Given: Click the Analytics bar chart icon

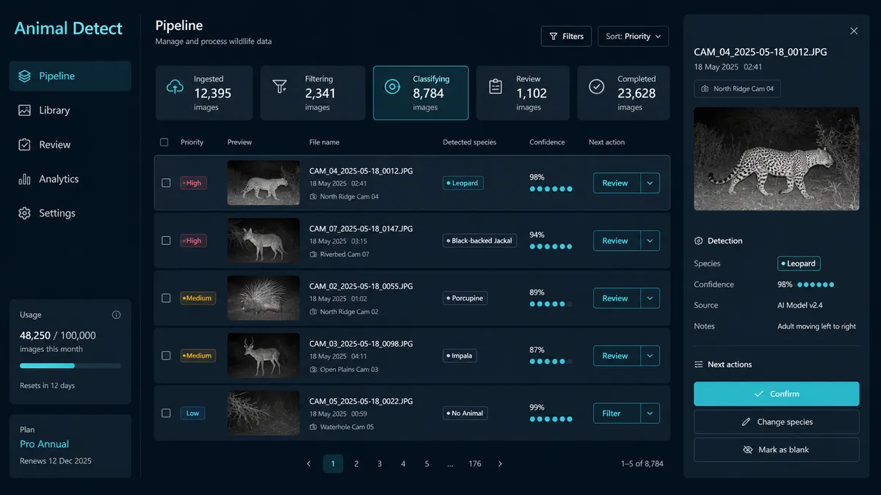Looking at the screenshot, I should pos(25,179).
